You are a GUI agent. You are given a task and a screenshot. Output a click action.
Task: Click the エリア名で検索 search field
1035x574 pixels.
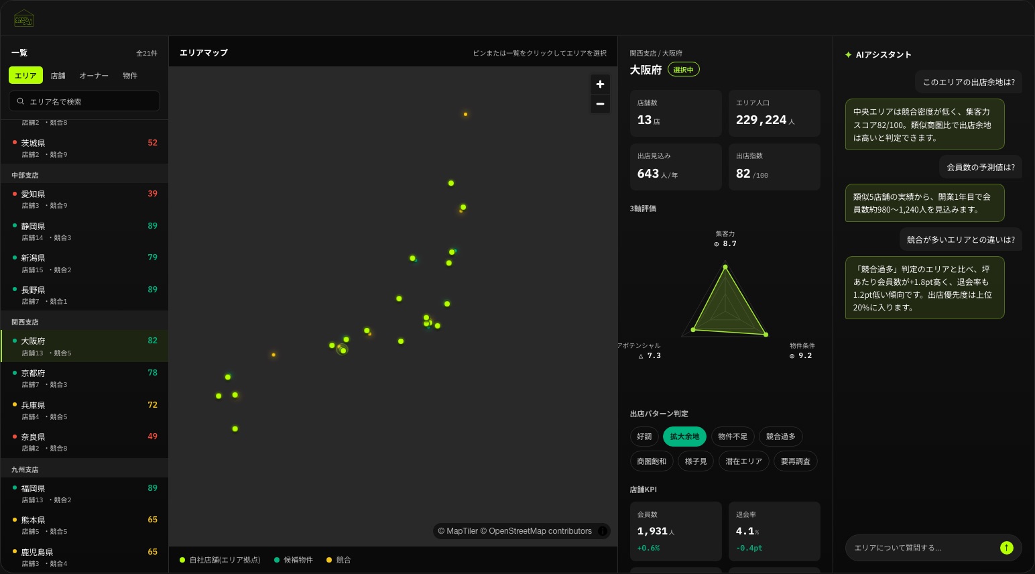[84, 101]
